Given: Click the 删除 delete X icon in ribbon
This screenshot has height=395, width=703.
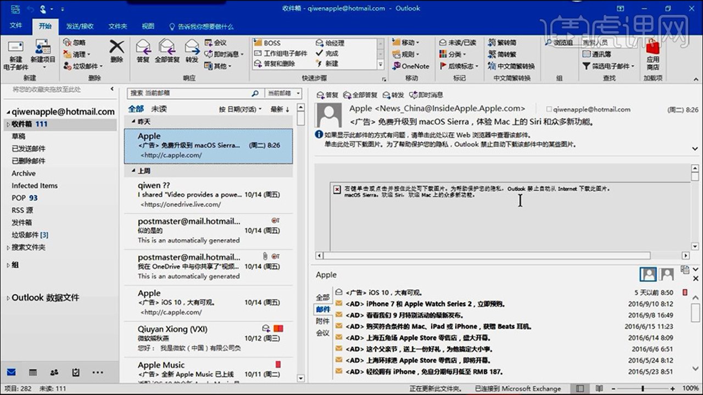Looking at the screenshot, I should coord(116,46).
